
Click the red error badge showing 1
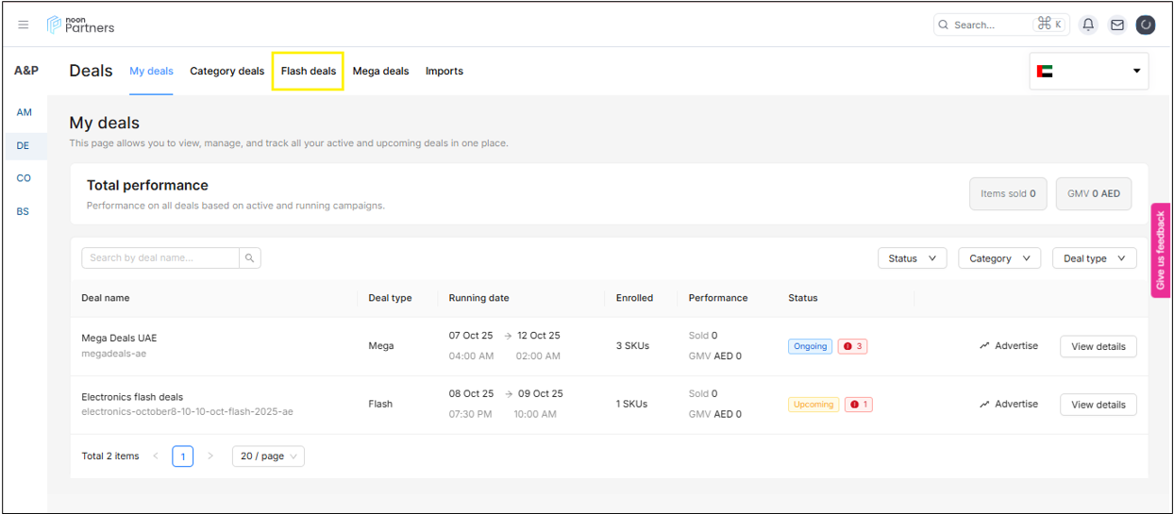(858, 405)
